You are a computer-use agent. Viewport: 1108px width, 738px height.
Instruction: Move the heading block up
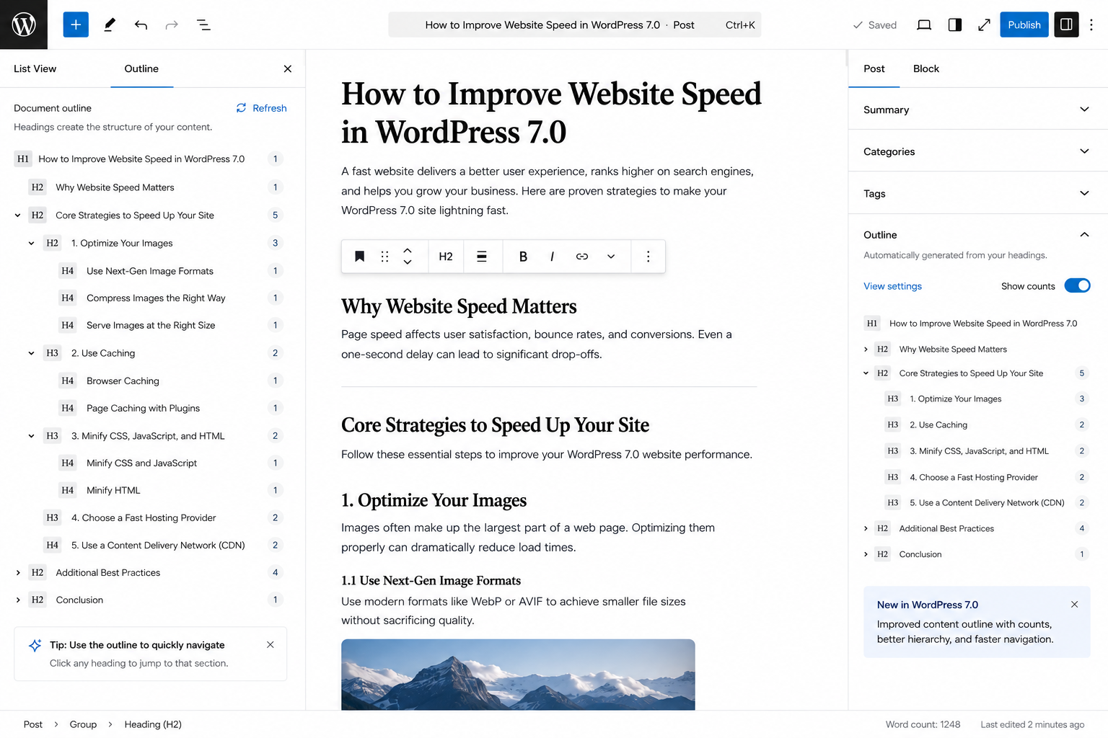point(408,250)
